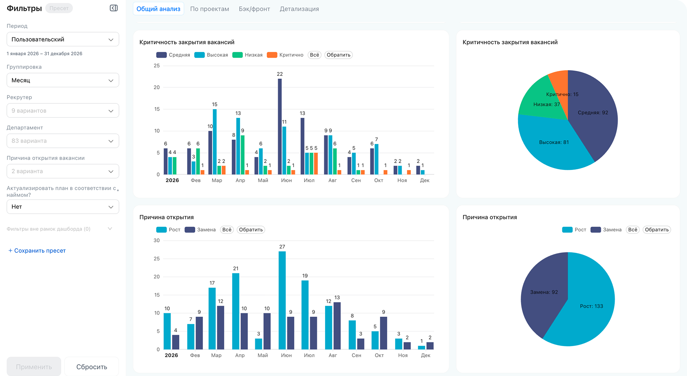
Task: Select the Детализация tab
Action: point(299,9)
